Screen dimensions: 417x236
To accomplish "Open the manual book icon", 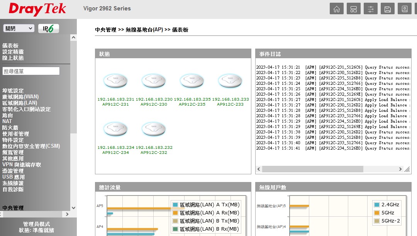I will point(405,9).
